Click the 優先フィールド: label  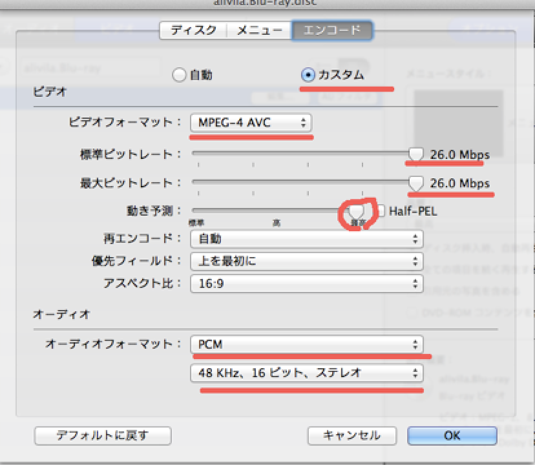(136, 261)
